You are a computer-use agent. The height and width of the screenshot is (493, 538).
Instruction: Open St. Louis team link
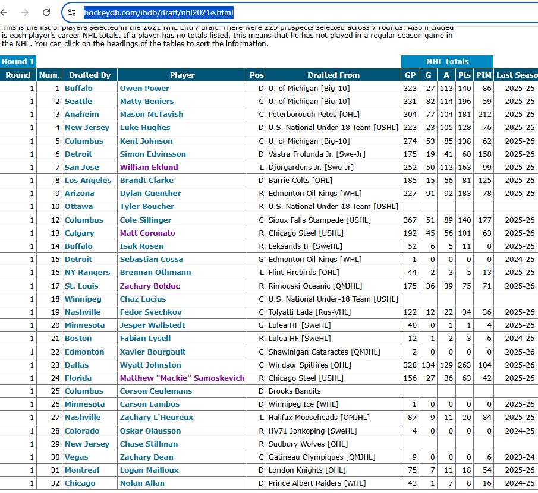click(x=81, y=286)
